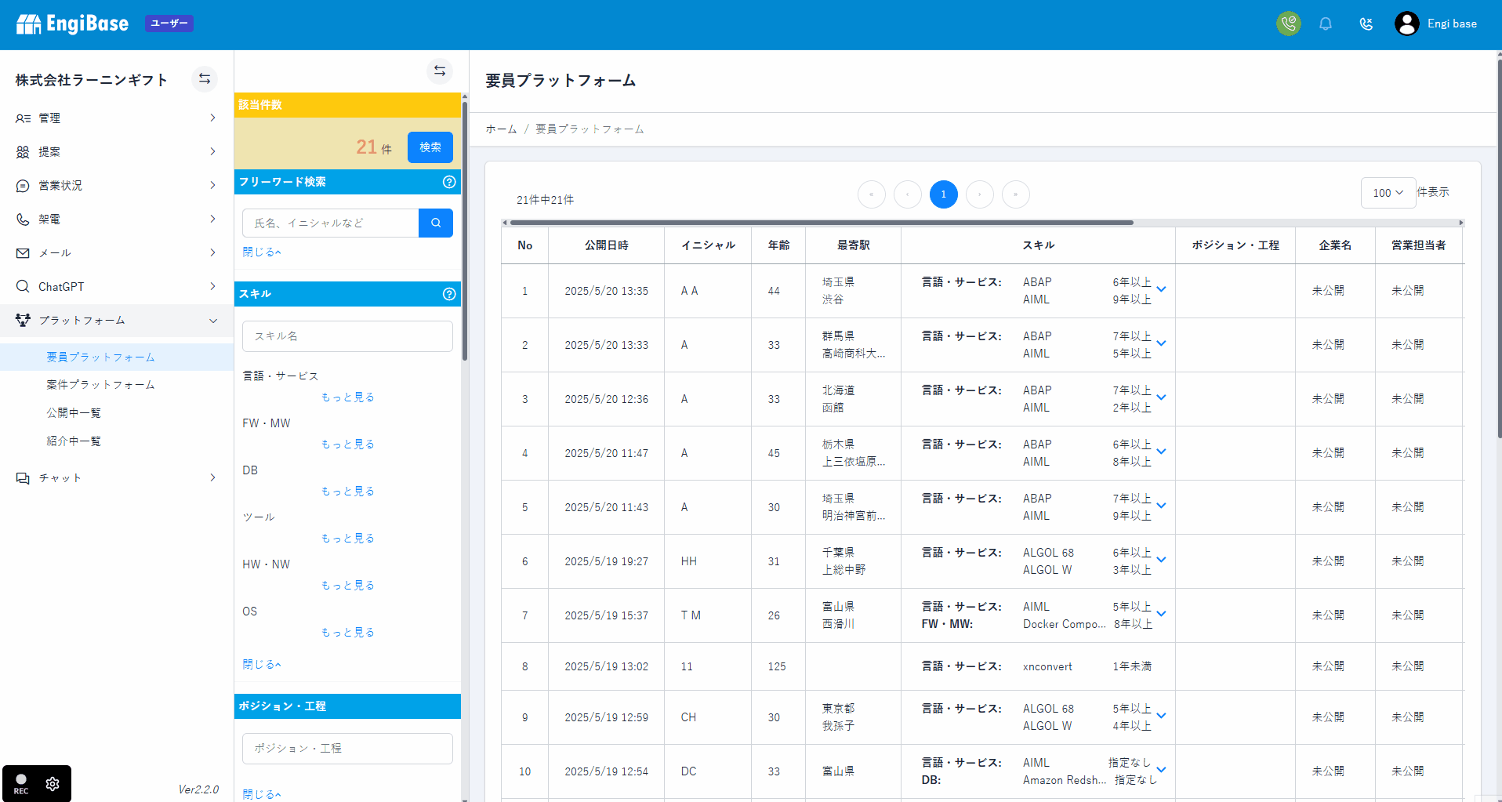Click the phone icon beside user avatar

coord(1366,24)
